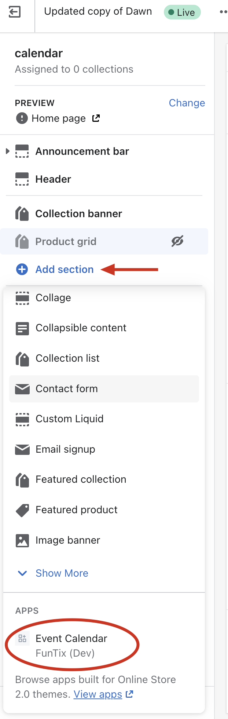The height and width of the screenshot is (719, 228).
Task: Pick the Custom Liquid section option
Action: [x=104, y=419]
